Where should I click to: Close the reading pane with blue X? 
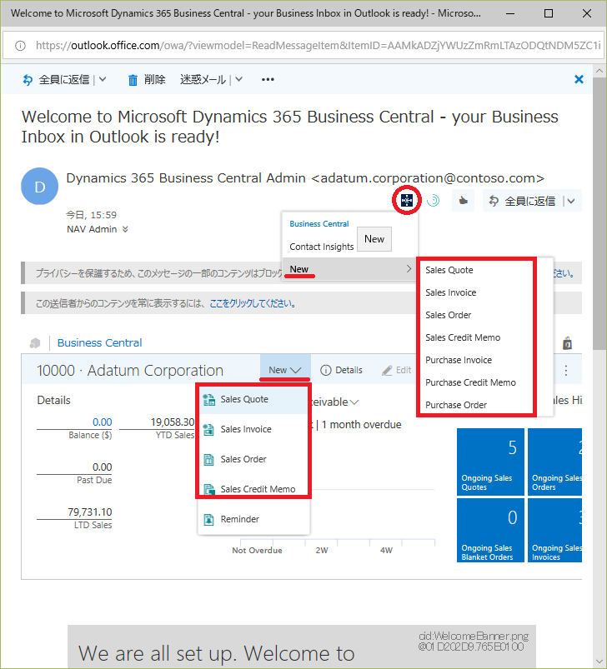tap(579, 79)
